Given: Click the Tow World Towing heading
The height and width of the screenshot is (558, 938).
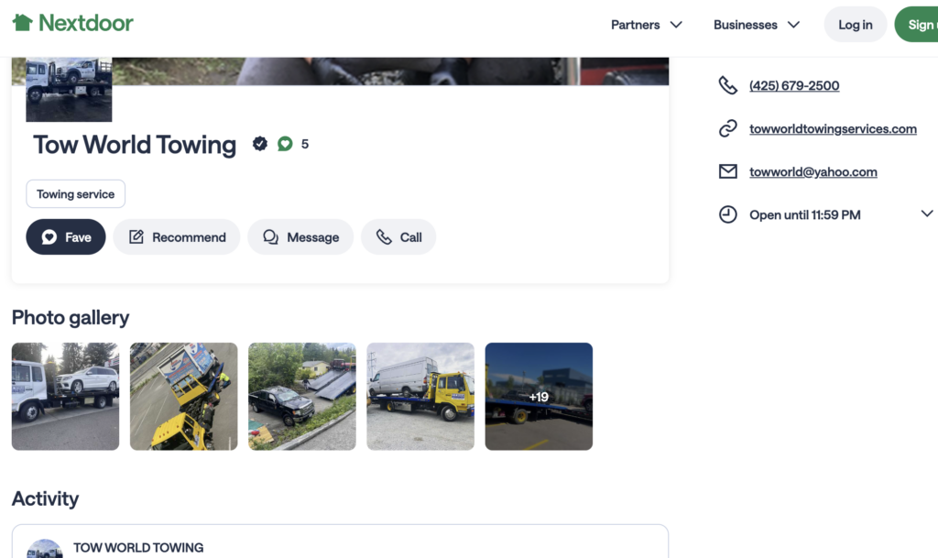Looking at the screenshot, I should point(135,145).
